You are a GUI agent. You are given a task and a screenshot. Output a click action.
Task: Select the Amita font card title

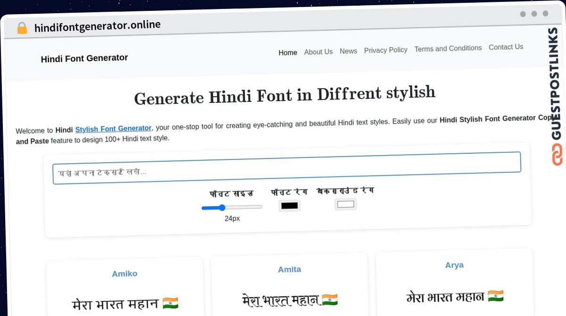point(290,269)
